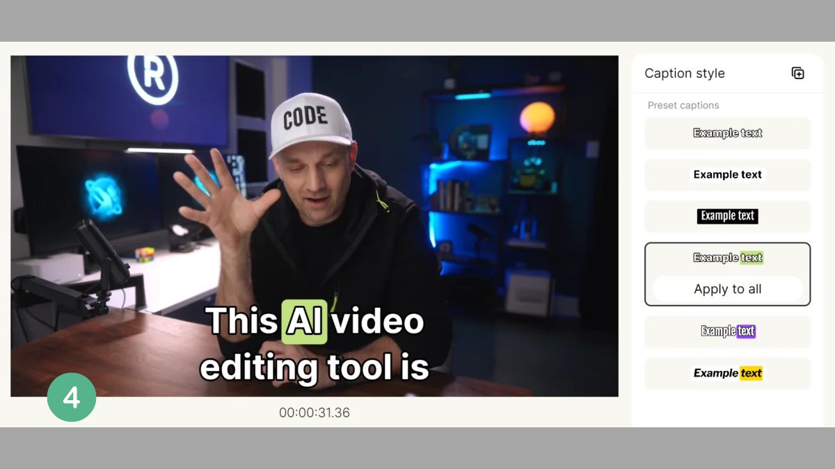This screenshot has width=835, height=469.
Task: Select the white outlined Example text preset
Action: 727,133
